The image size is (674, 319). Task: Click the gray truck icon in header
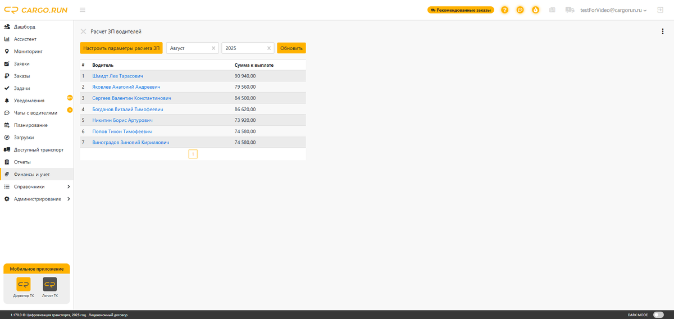pos(570,10)
